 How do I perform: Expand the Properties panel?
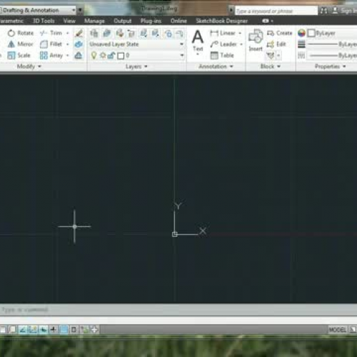tap(330, 66)
